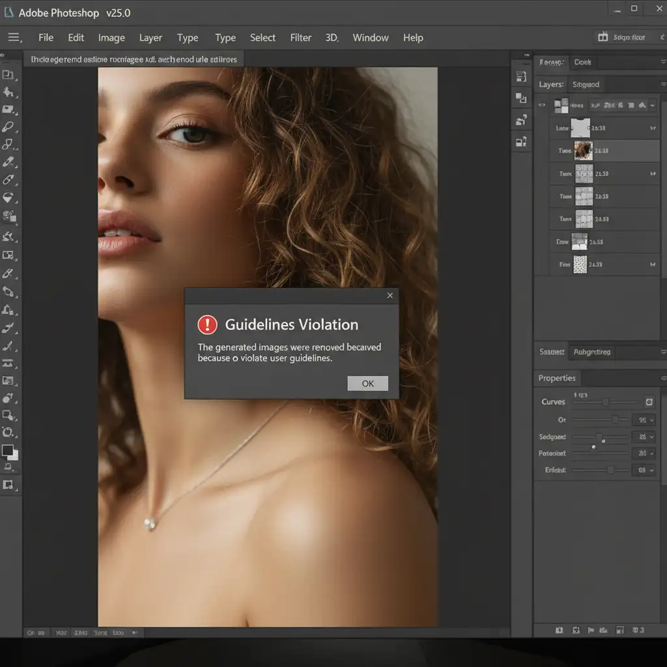Click the bottom icon in the collapsed panel strip
667x667 pixels.
520,141
